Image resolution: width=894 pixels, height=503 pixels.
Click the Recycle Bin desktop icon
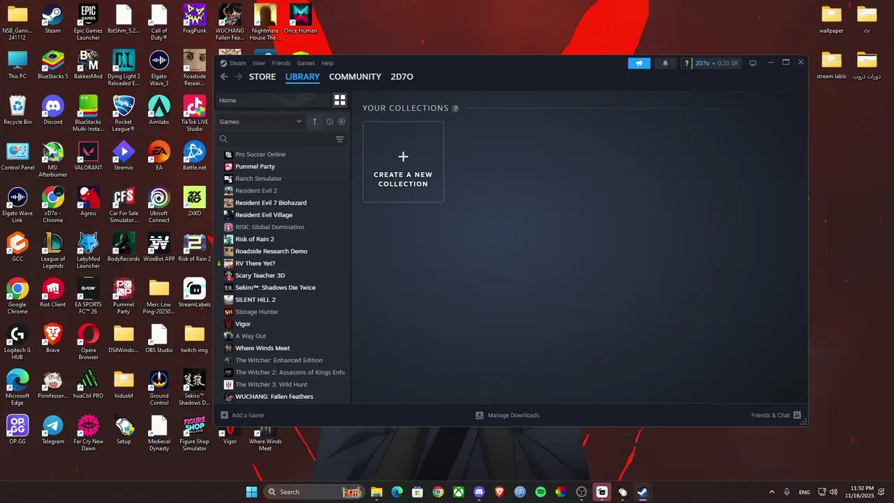click(17, 110)
